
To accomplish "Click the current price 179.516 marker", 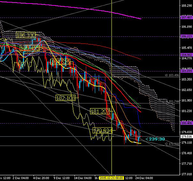I will [x=186, y=137].
